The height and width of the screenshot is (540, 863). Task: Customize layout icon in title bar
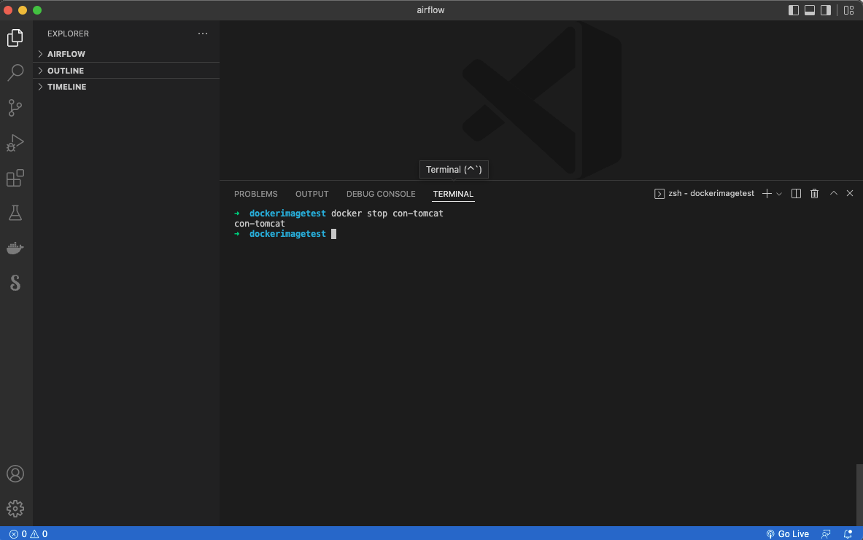pos(848,10)
